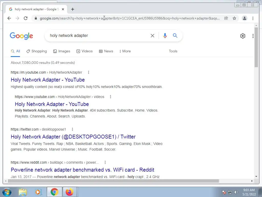Share this page icon in address bar
Image resolution: width=262 pixels, height=197 pixels.
tap(226, 18)
